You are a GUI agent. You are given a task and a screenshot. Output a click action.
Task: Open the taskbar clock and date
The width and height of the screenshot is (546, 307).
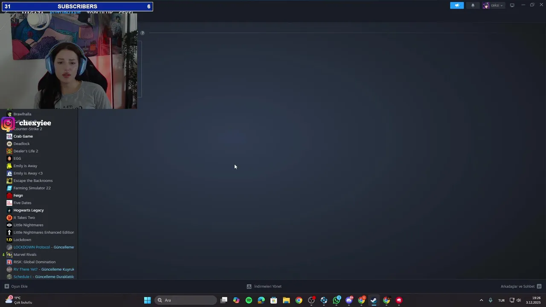(x=534, y=300)
